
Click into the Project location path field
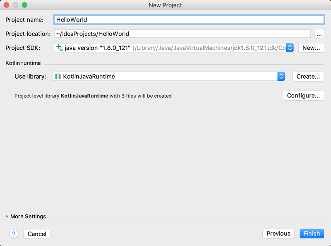click(x=182, y=34)
